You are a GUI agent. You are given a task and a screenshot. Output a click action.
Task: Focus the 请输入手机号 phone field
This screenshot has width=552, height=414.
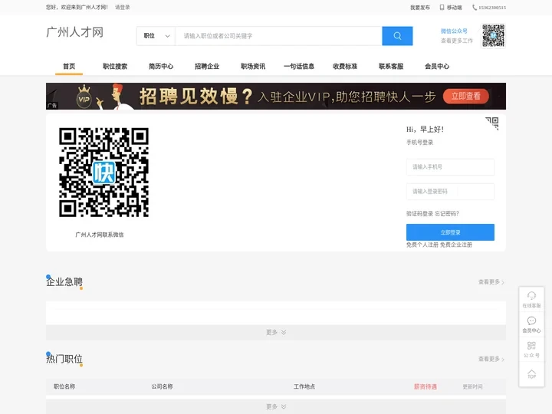[x=450, y=167]
